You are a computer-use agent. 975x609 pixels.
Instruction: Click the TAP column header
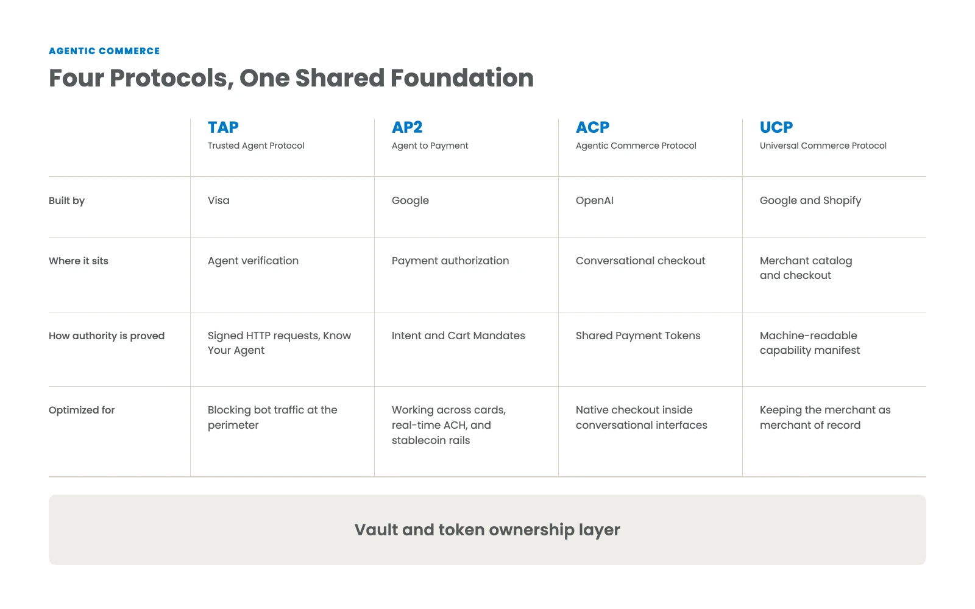(223, 127)
